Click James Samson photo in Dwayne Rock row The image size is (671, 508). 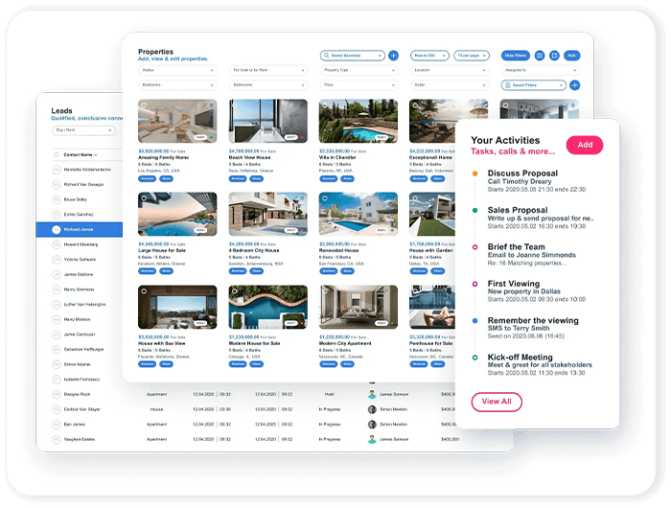pyautogui.click(x=372, y=394)
